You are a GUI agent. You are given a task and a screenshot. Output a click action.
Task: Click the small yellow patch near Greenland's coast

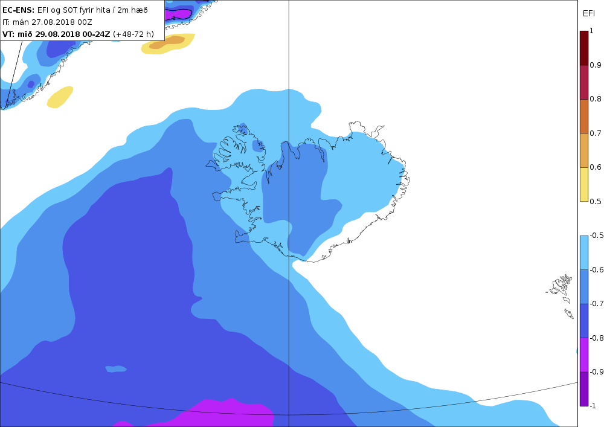pos(60,97)
